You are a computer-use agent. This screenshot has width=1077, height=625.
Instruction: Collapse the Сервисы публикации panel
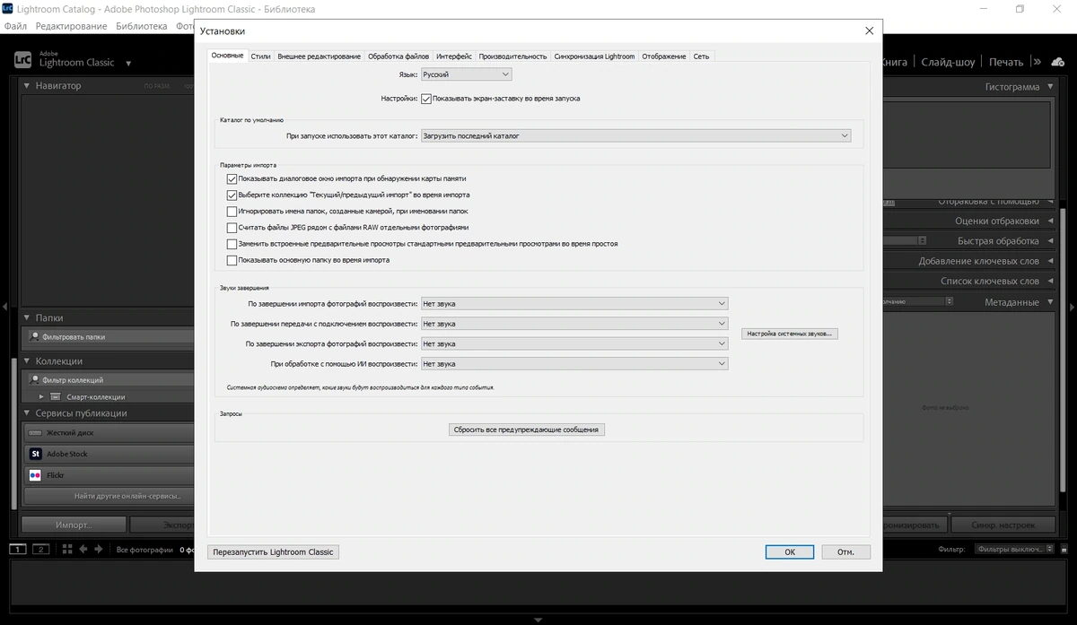point(27,413)
